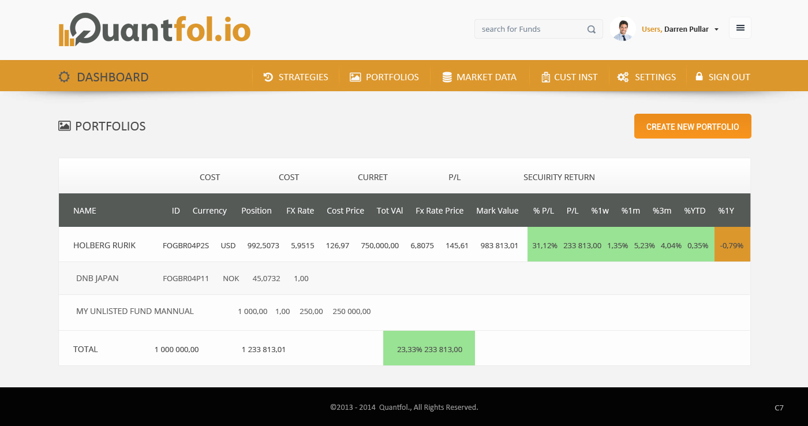Click the 983 813,01 mark value cell

[499, 245]
